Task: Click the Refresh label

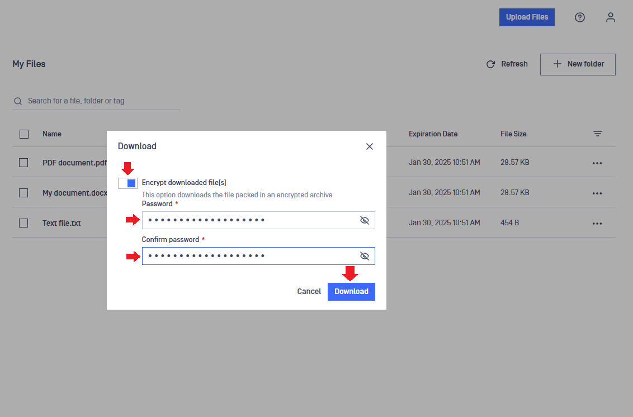Action: (514, 64)
